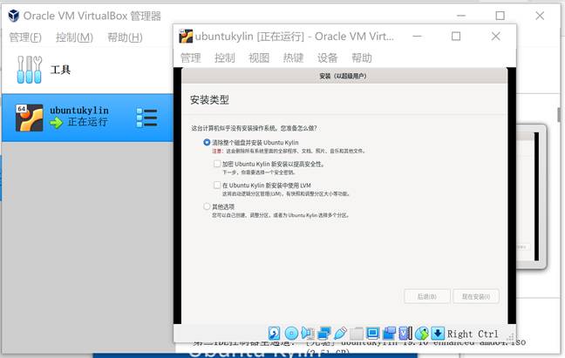Click the blue down-arrow keyboard capture icon
565x358 pixels.
coord(438,334)
